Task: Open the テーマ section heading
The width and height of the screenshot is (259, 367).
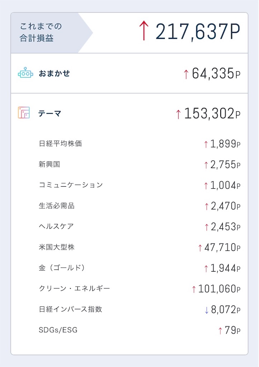Action: 129,113
